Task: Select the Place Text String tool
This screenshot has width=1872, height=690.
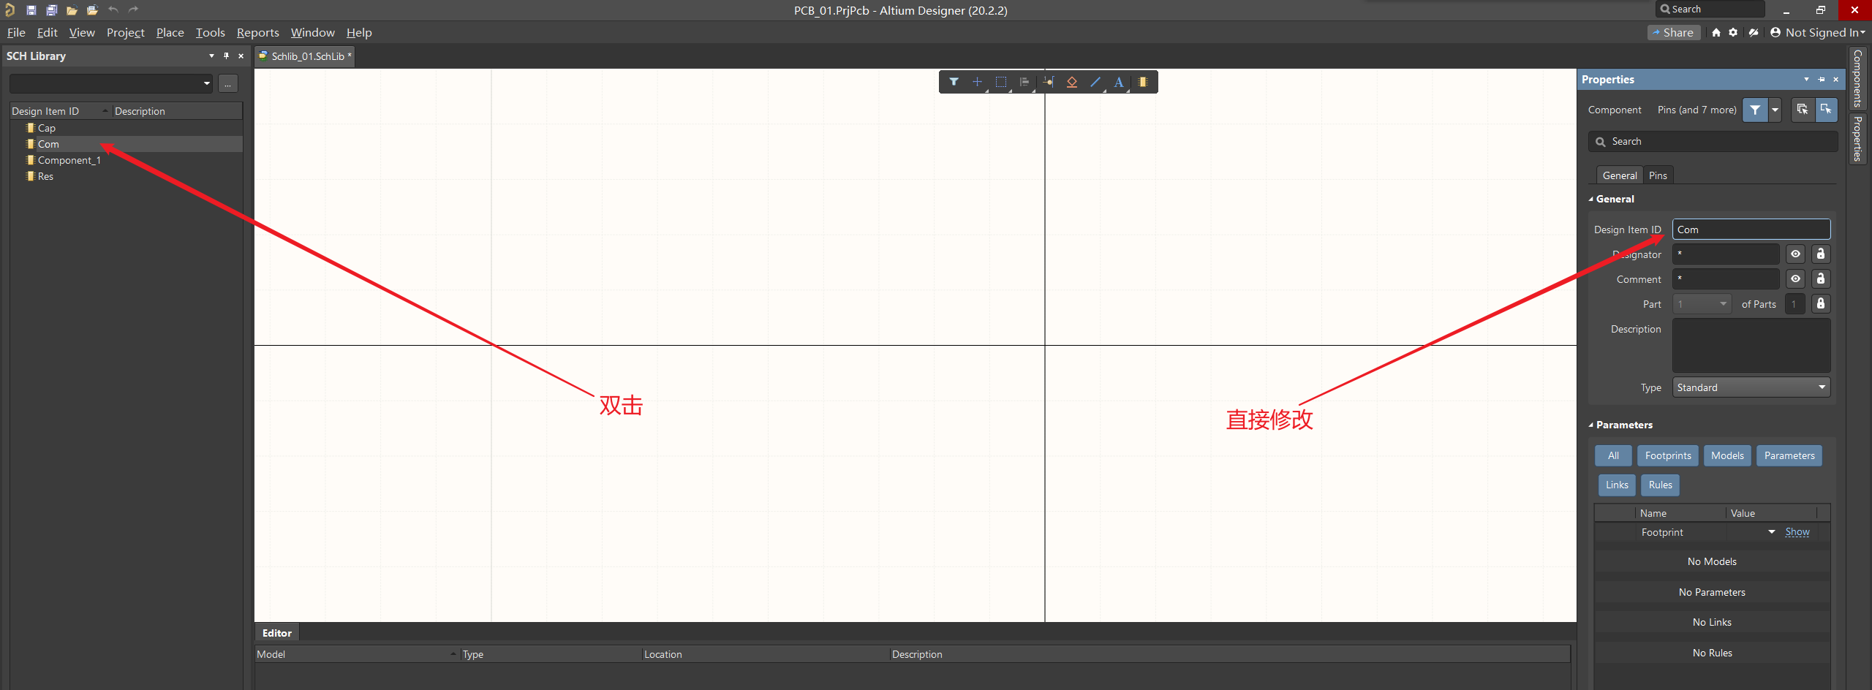Action: (x=1119, y=82)
